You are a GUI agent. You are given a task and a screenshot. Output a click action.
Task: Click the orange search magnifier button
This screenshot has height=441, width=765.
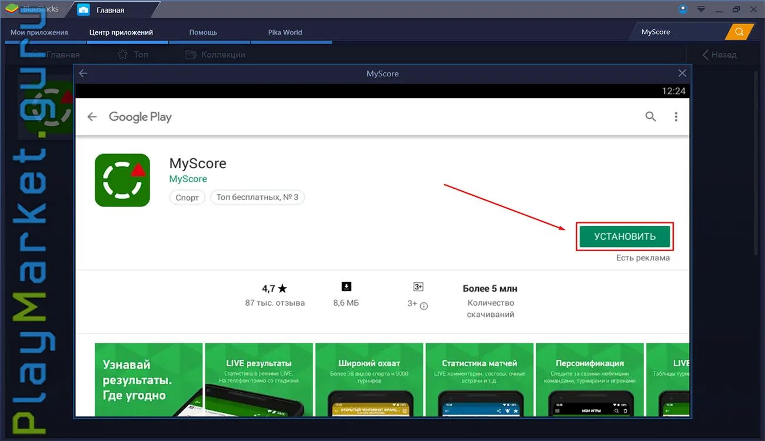740,32
